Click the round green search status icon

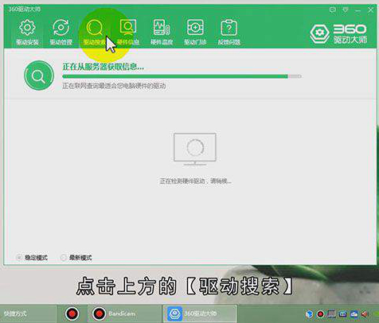pos(39,76)
